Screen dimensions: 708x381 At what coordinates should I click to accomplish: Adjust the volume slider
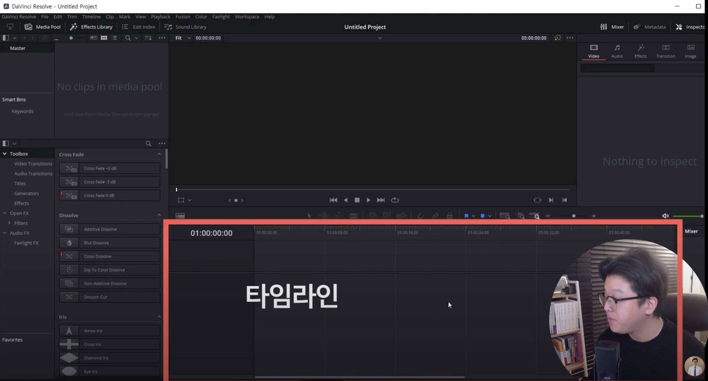pyautogui.click(x=687, y=216)
